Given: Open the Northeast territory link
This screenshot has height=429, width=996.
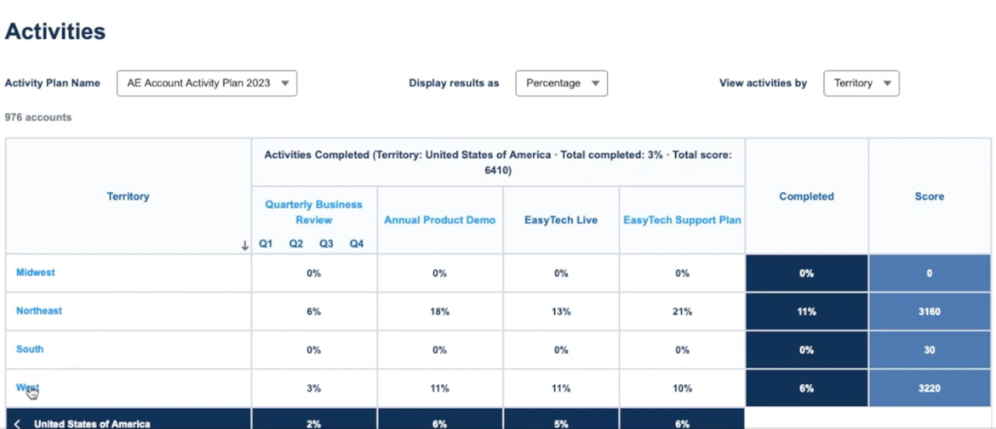Looking at the screenshot, I should (x=39, y=311).
